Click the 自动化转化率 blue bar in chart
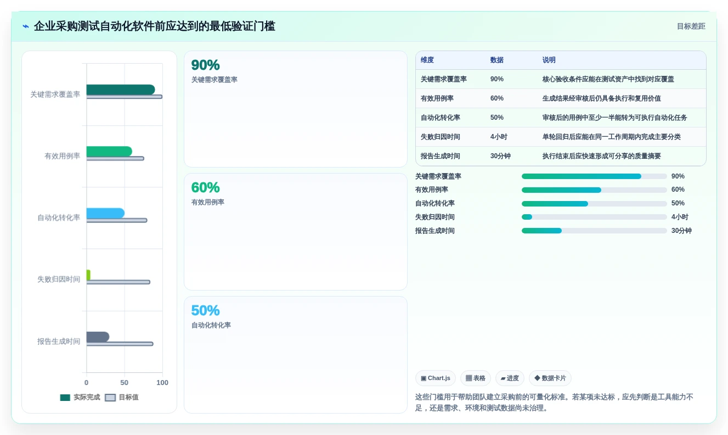The image size is (728, 435). tap(105, 213)
